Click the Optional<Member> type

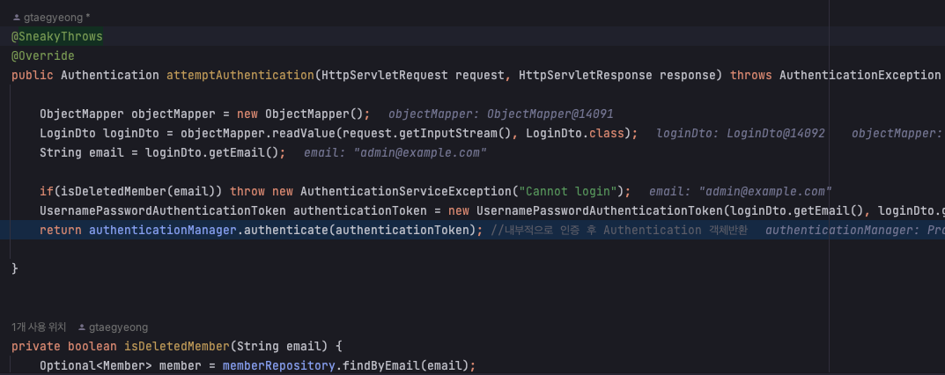point(96,366)
